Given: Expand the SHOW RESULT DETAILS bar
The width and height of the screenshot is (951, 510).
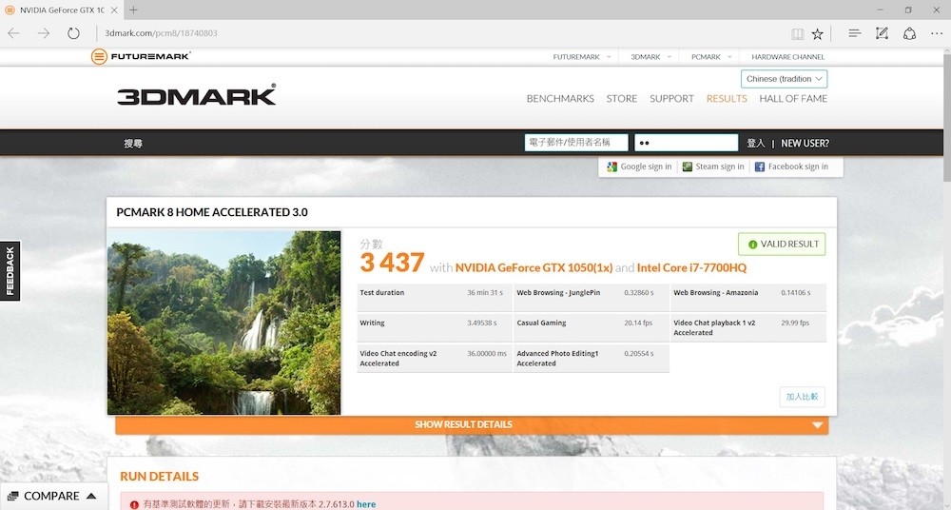Looking at the screenshot, I should pyautogui.click(x=472, y=425).
